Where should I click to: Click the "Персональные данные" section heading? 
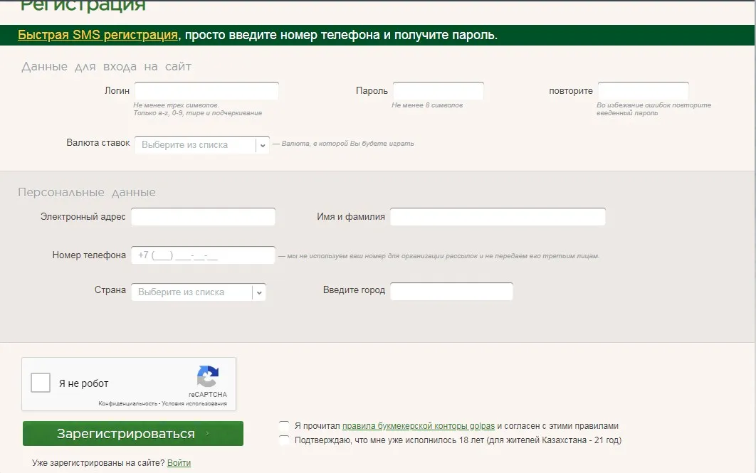[87, 192]
